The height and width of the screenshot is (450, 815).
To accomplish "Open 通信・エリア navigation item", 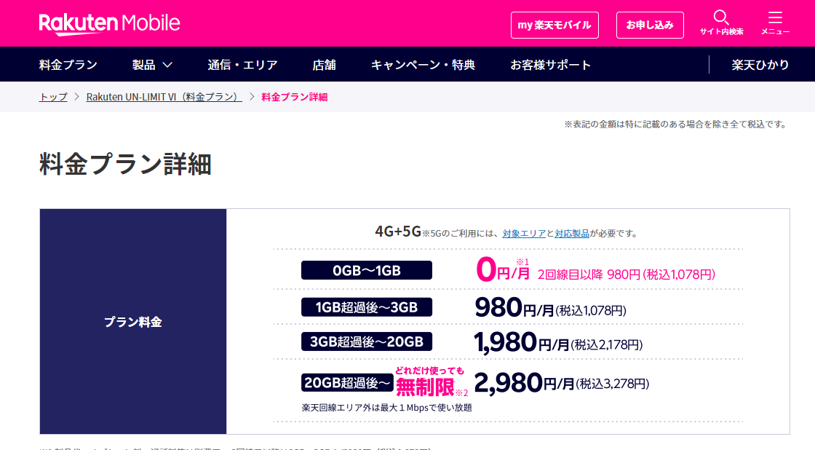I will tap(242, 65).
